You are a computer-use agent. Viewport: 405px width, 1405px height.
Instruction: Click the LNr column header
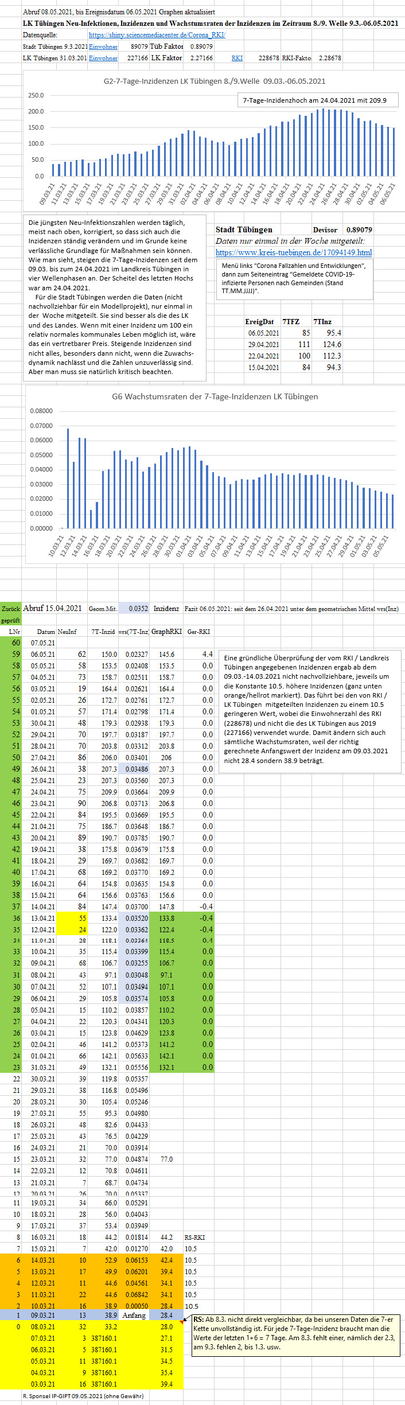(x=15, y=632)
